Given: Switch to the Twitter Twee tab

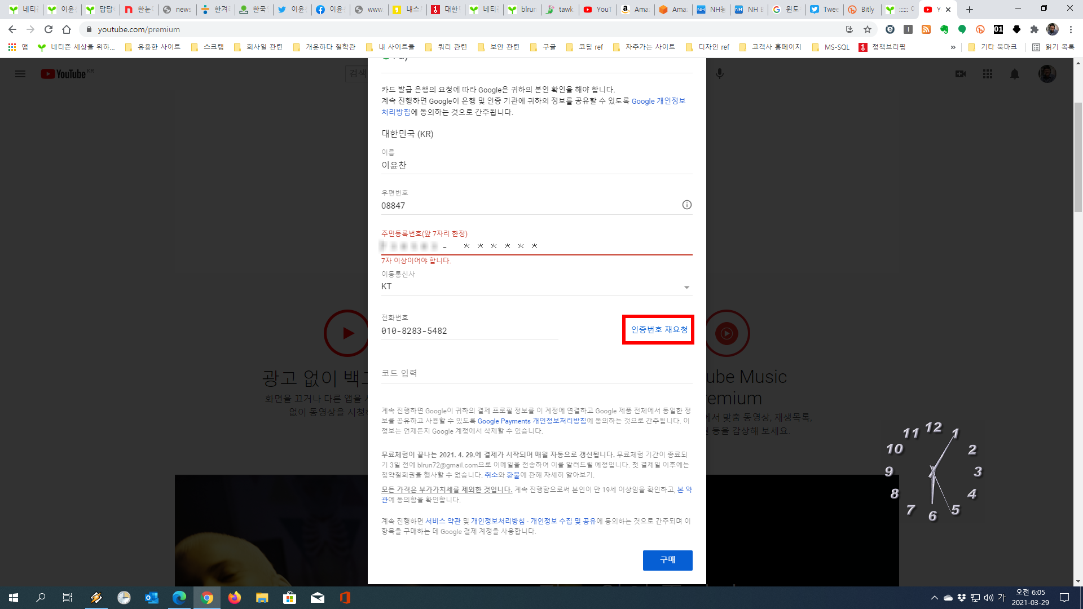Looking at the screenshot, I should [824, 10].
